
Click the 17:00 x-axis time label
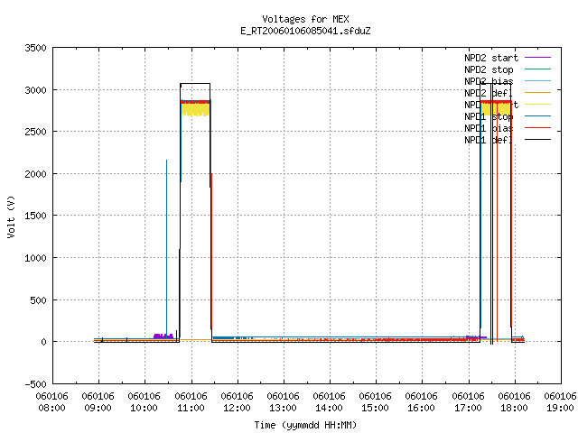pos(468,408)
